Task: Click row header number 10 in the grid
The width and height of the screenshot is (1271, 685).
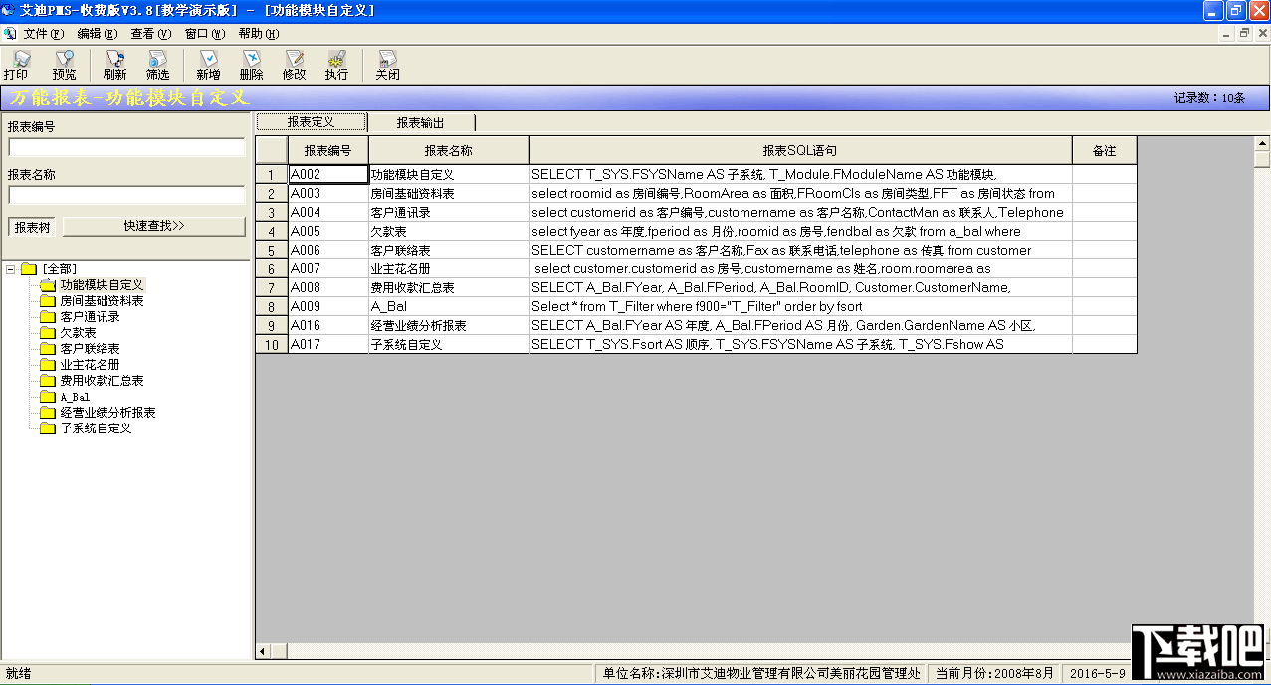Action: click(x=272, y=344)
